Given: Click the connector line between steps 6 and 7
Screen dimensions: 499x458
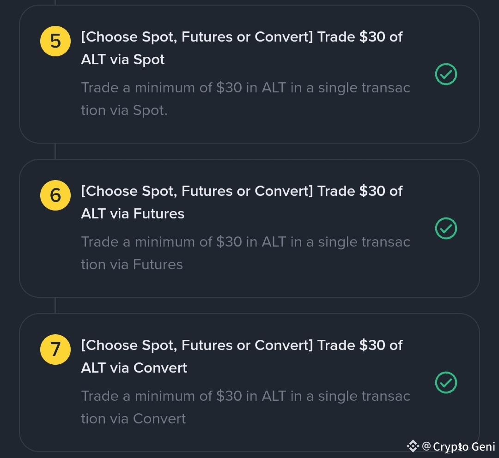Looking at the screenshot, I should (x=55, y=305).
